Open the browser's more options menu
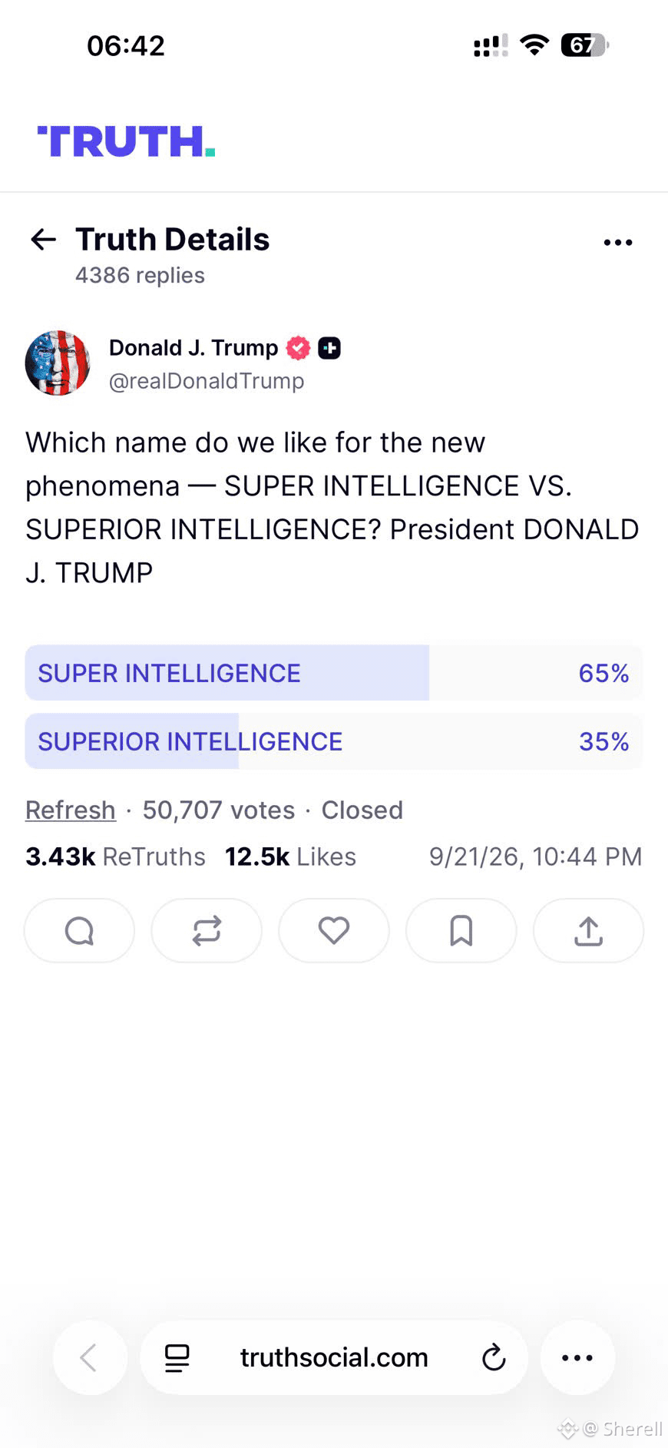 tap(577, 1358)
